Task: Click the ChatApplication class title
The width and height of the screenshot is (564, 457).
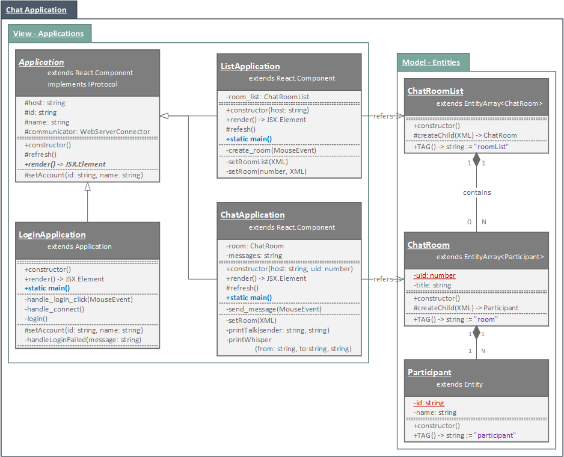Action: point(253,214)
